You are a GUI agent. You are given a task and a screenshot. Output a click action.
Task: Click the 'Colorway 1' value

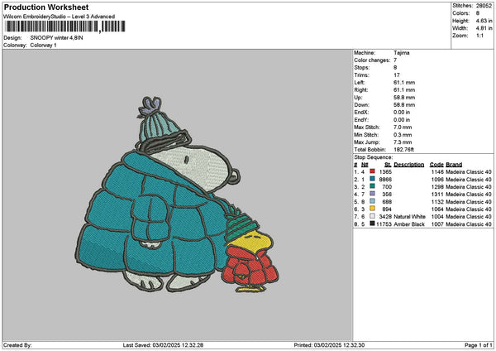pyautogui.click(x=43, y=46)
